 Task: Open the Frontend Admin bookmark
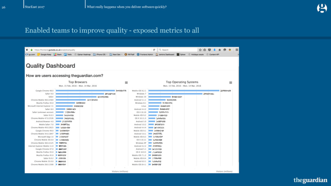[145, 54]
